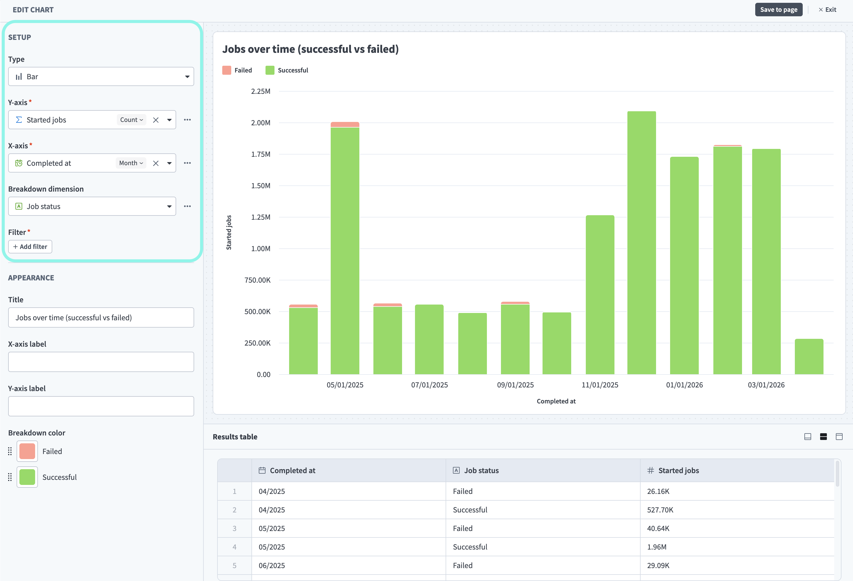Open Breakdown dimension more options ellipsis
Viewport: 853px width, 581px height.
click(187, 206)
